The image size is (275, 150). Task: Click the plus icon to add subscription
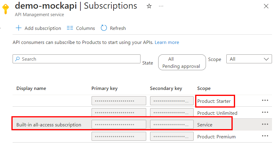coord(19,28)
